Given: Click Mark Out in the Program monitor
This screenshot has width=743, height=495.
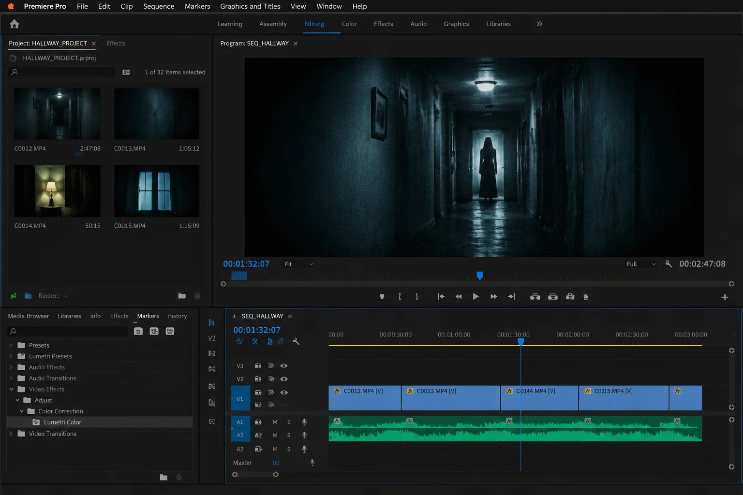Looking at the screenshot, I should click(416, 296).
